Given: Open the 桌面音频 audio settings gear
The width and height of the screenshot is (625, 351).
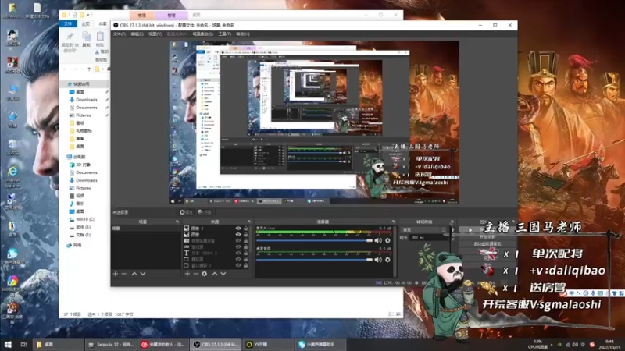Looking at the screenshot, I should (x=387, y=260).
